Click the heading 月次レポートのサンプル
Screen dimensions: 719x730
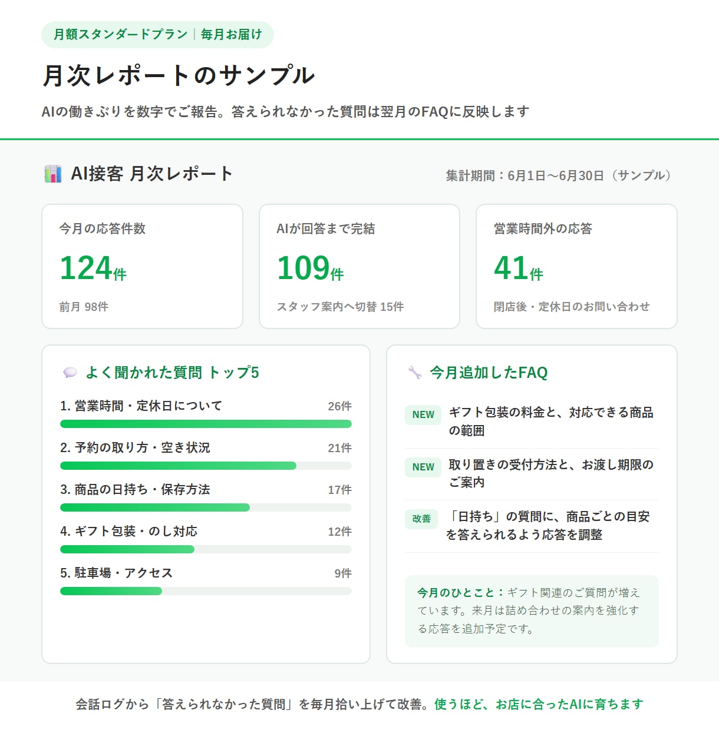[179, 75]
